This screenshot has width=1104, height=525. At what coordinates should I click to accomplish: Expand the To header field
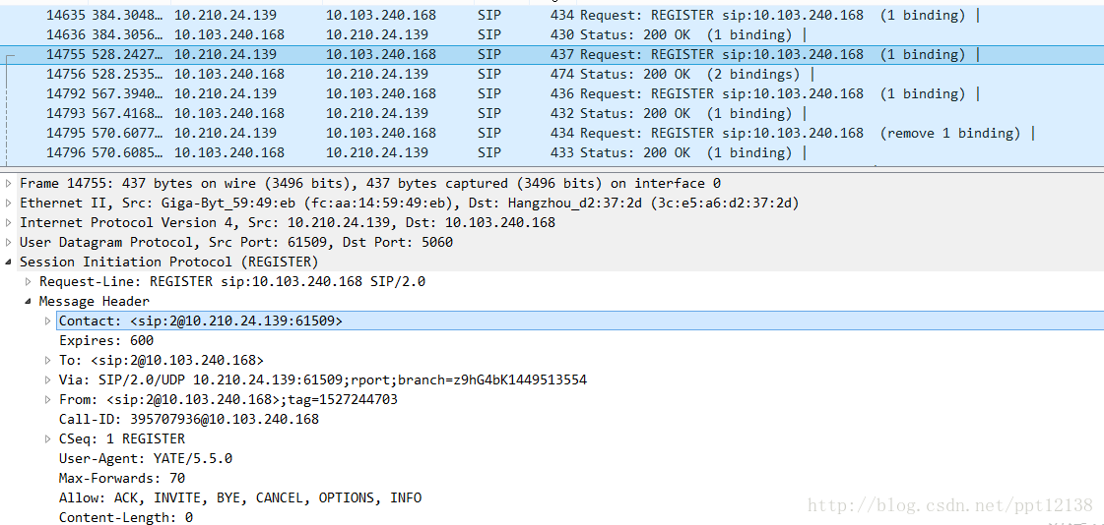(48, 361)
